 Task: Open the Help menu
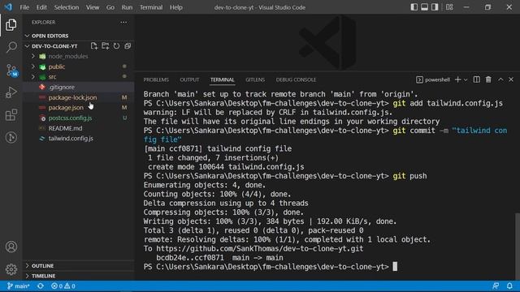pos(176,7)
